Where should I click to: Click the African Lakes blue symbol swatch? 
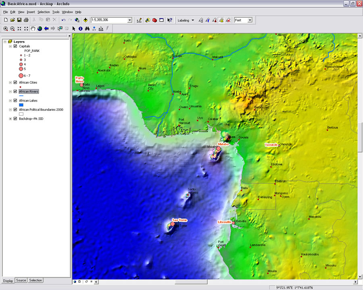[x=22, y=105]
